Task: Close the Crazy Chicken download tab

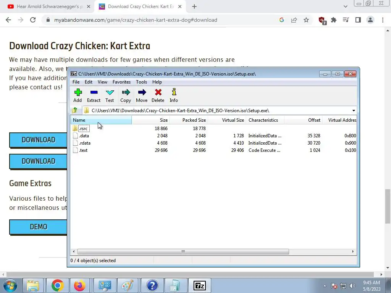Action: [180, 7]
